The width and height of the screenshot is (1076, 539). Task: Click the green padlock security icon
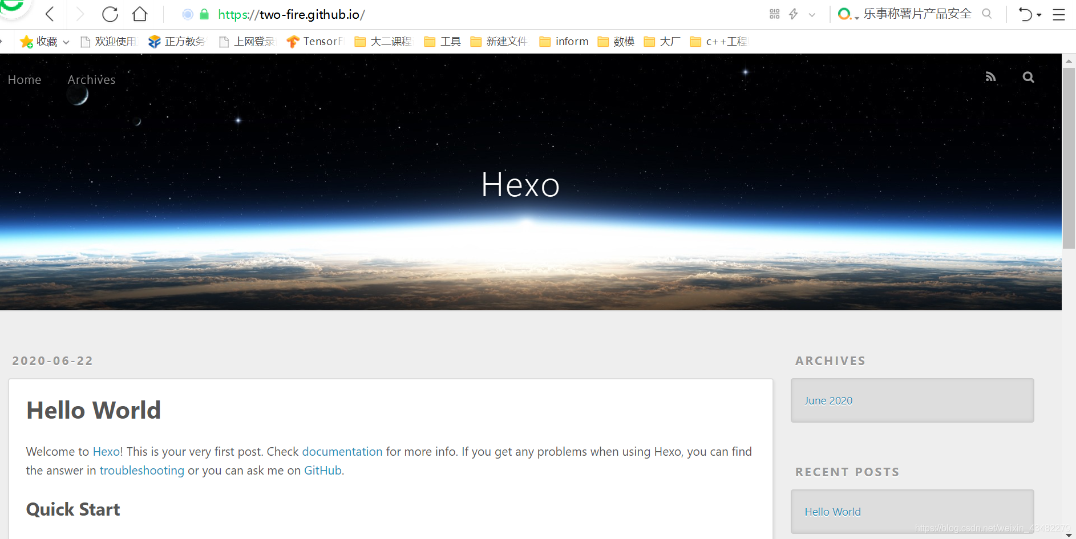tap(204, 14)
